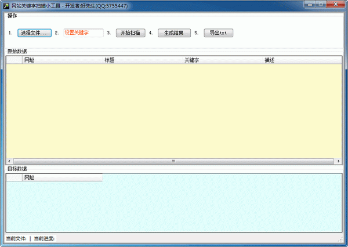Maximize the 网站关键字扫描小工具 window
348x247 pixels.
pos(321,5)
